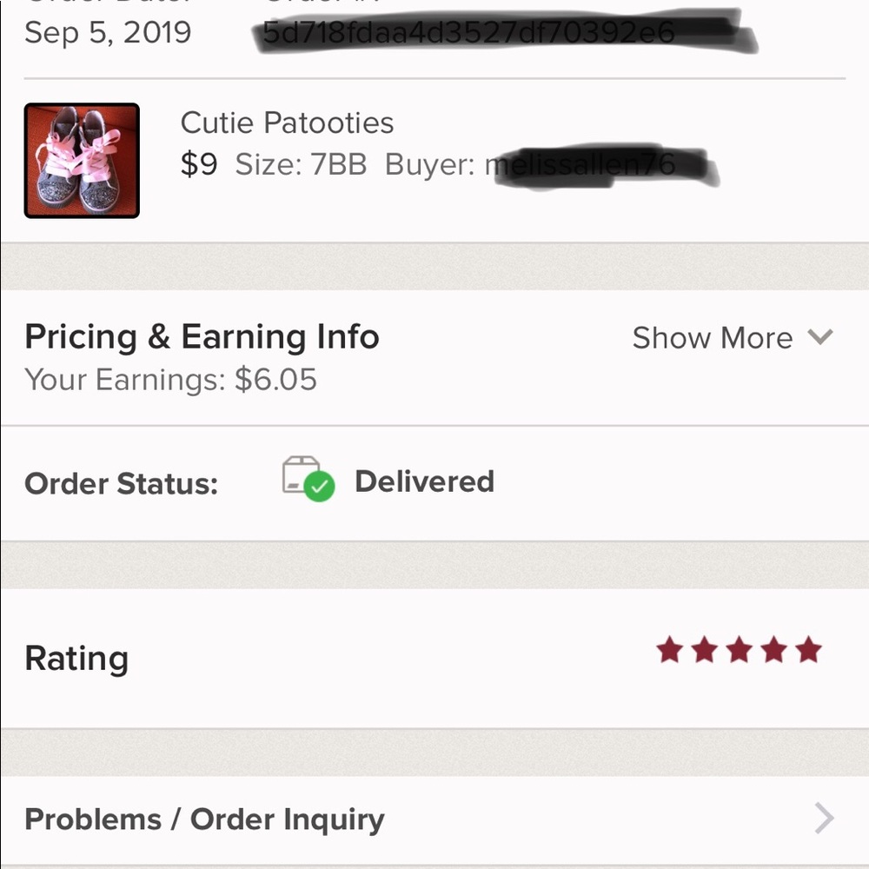Viewport: 869px width, 869px height.
Task: Select the first rating star
Action: (x=670, y=650)
